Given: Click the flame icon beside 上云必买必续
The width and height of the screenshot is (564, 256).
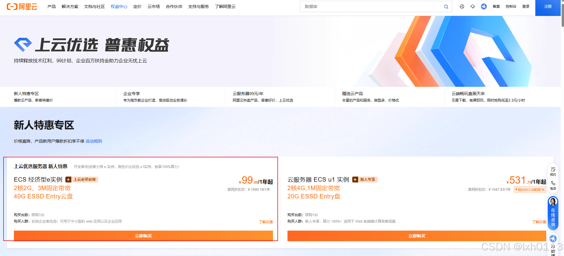Looking at the screenshot, I should click(68, 180).
